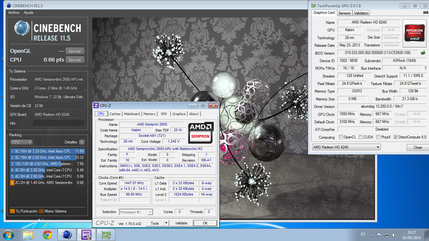Image resolution: width=429 pixels, height=241 pixels.
Task: Click the network icon in system tray
Action: [x=387, y=235]
